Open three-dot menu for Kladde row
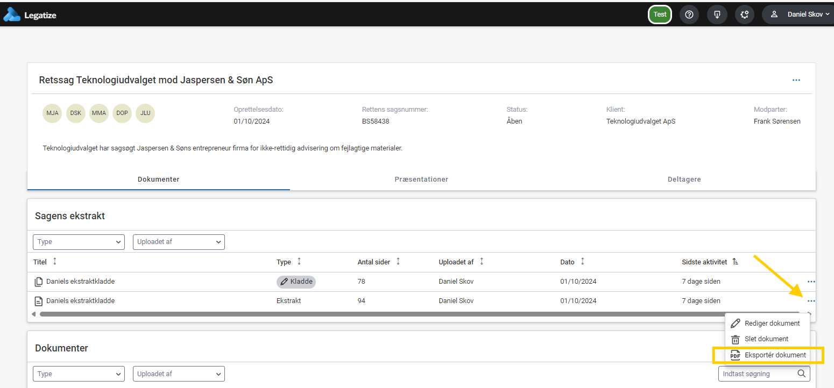Screen dimensions: 834x388 (x=811, y=282)
